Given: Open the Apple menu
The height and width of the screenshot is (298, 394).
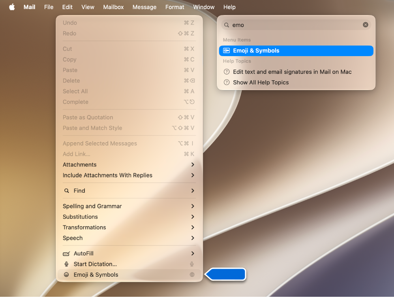Looking at the screenshot, I should tap(12, 7).
